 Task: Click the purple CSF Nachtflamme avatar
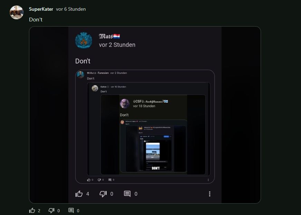125,103
